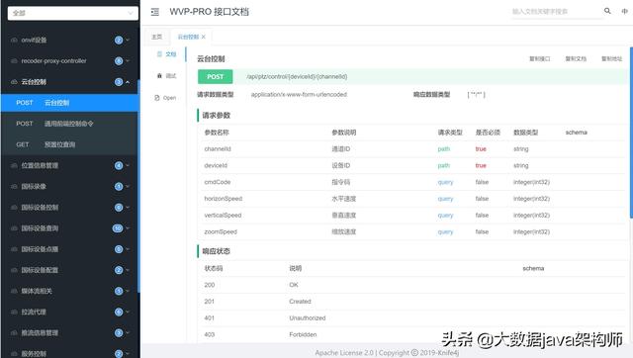Focus the document keyword search field
The width and height of the screenshot is (633, 358).
point(557,12)
